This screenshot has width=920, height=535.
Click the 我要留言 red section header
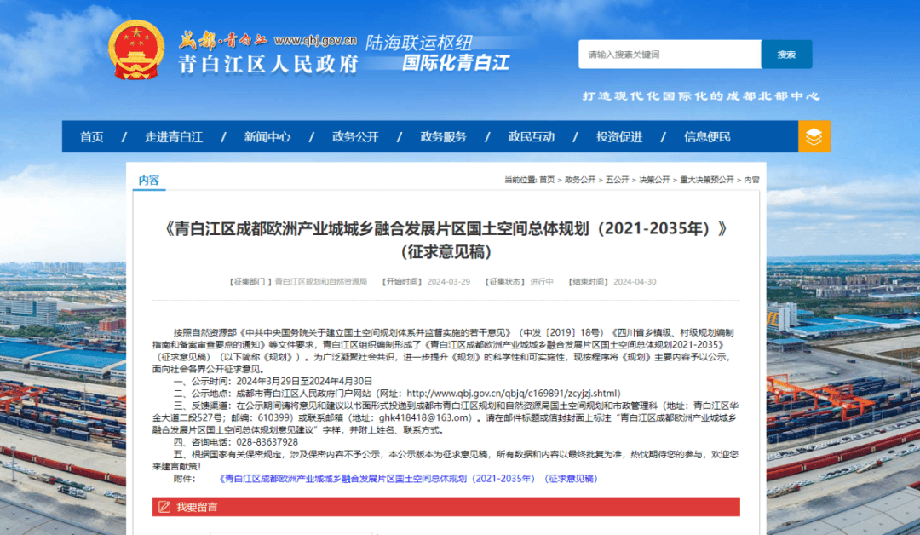pyautogui.click(x=197, y=508)
